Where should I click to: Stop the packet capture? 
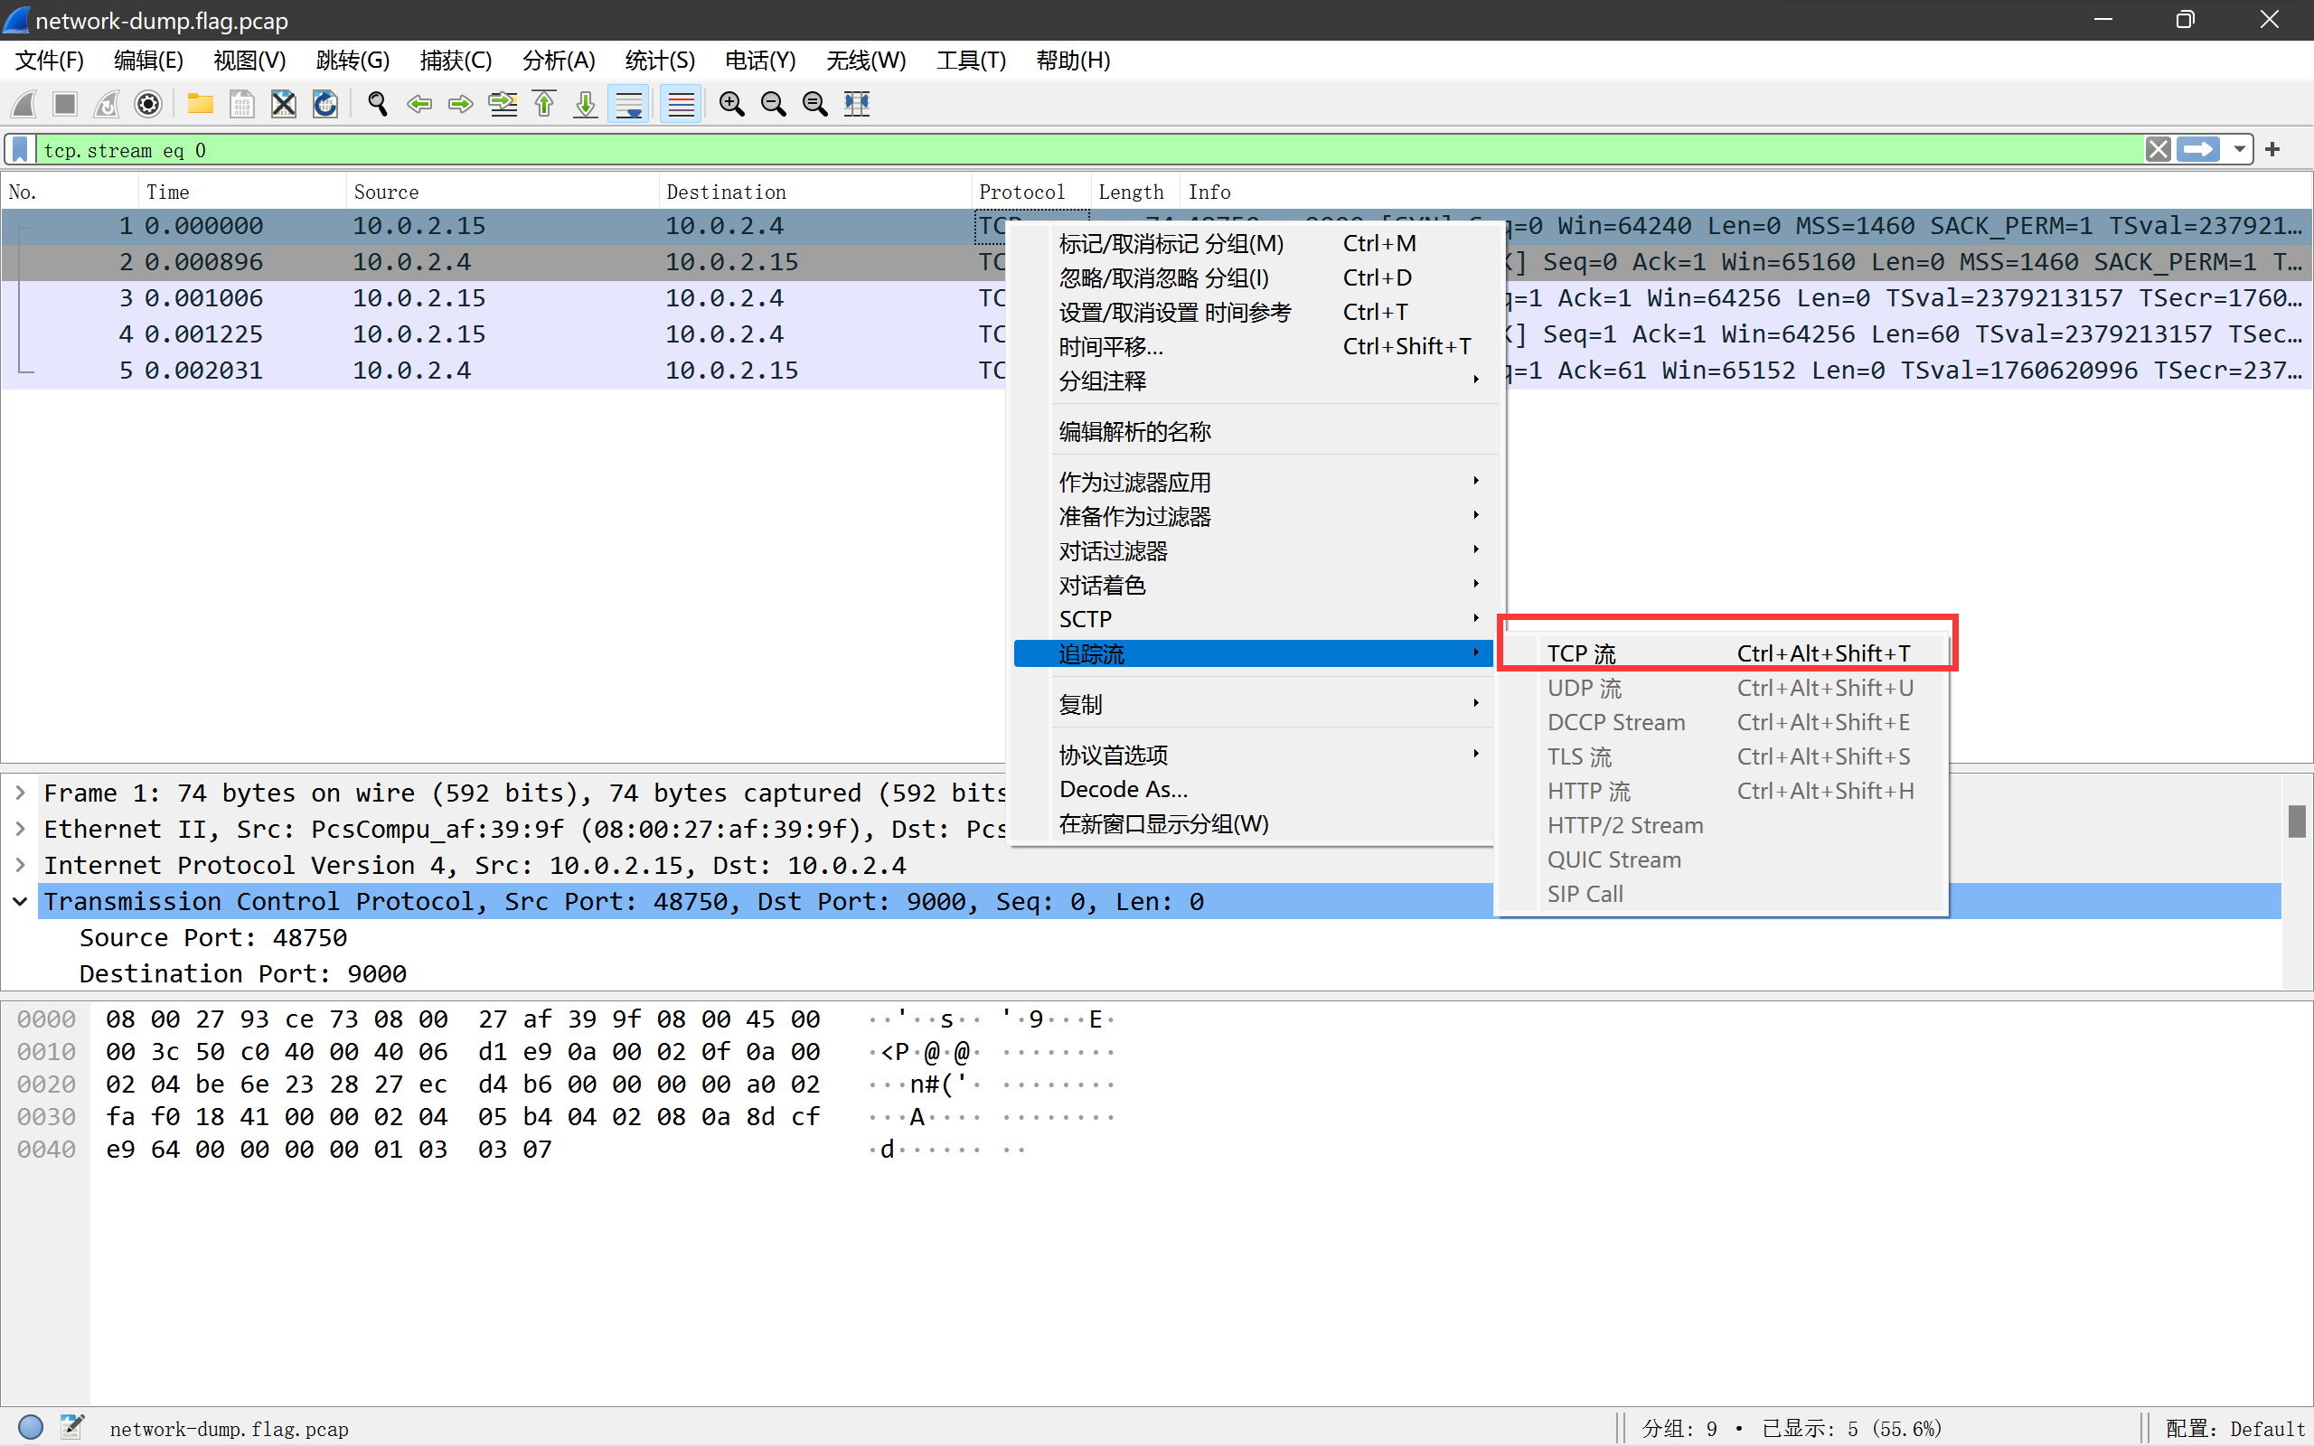tap(63, 103)
